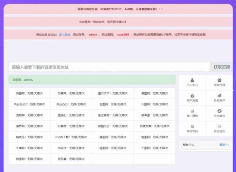Open 个人中心 personal center icon

coord(192,80)
